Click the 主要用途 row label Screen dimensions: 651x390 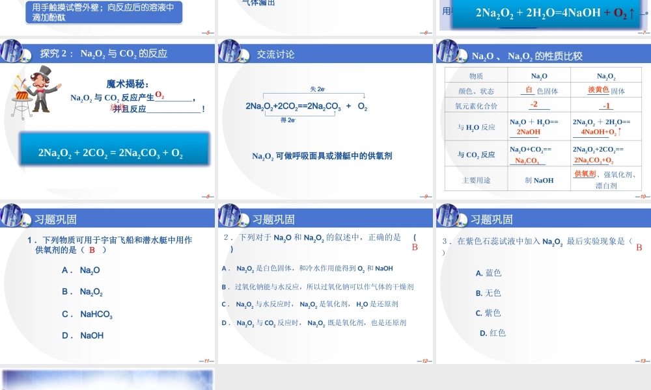pos(476,179)
